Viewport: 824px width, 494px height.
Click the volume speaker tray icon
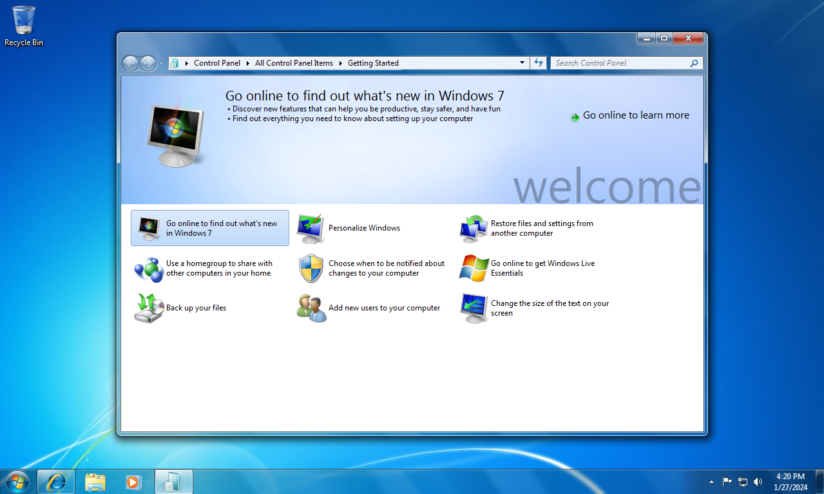click(758, 481)
